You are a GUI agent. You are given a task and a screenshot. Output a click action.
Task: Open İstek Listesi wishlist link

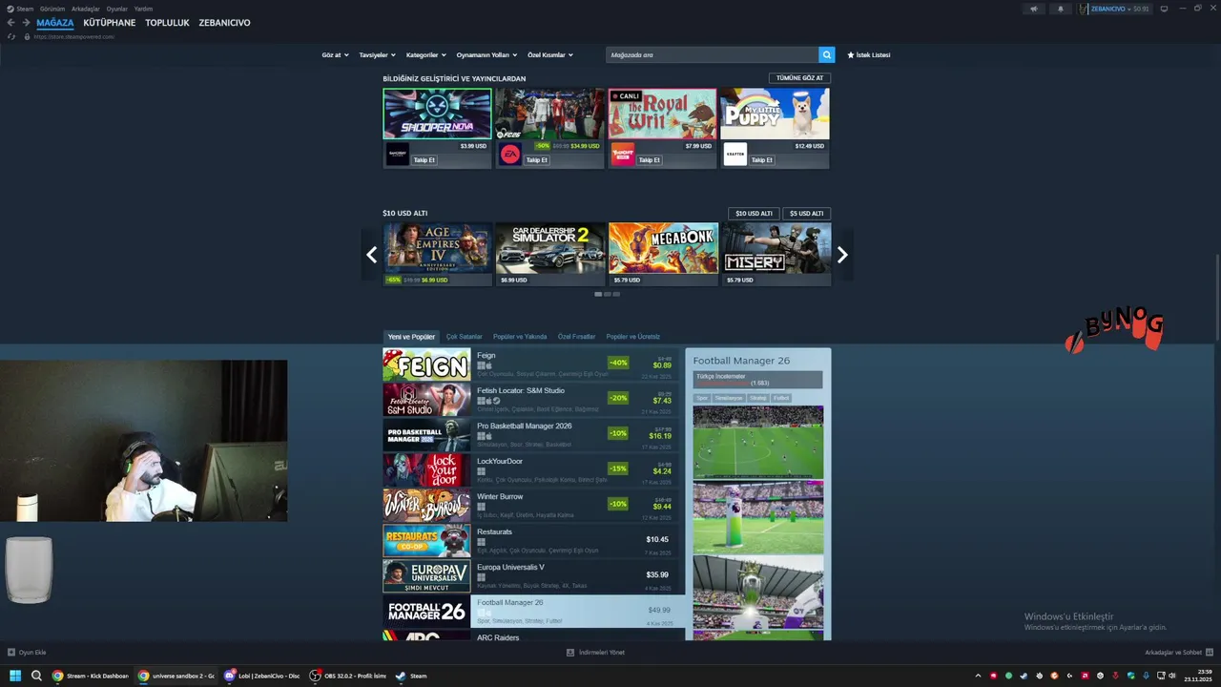coord(869,55)
